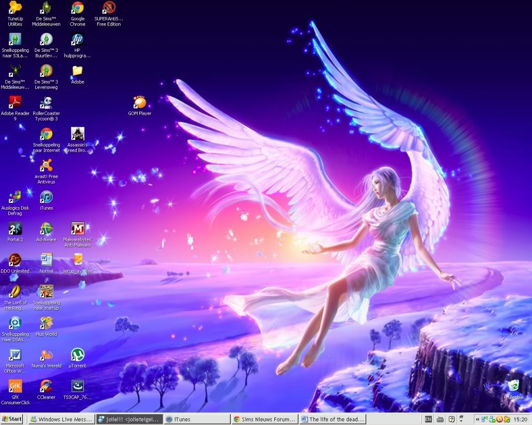
Task: Launch De Sims 3 Buurtleven icon
Action: click(46, 46)
